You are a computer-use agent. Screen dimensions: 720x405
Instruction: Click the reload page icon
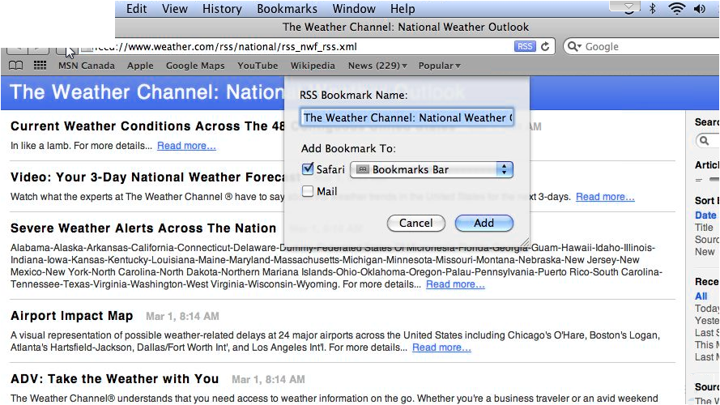[x=545, y=46]
